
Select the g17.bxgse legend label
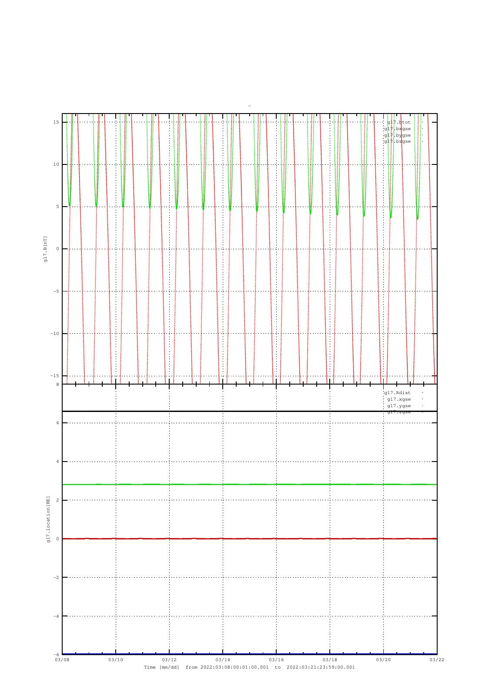point(398,129)
